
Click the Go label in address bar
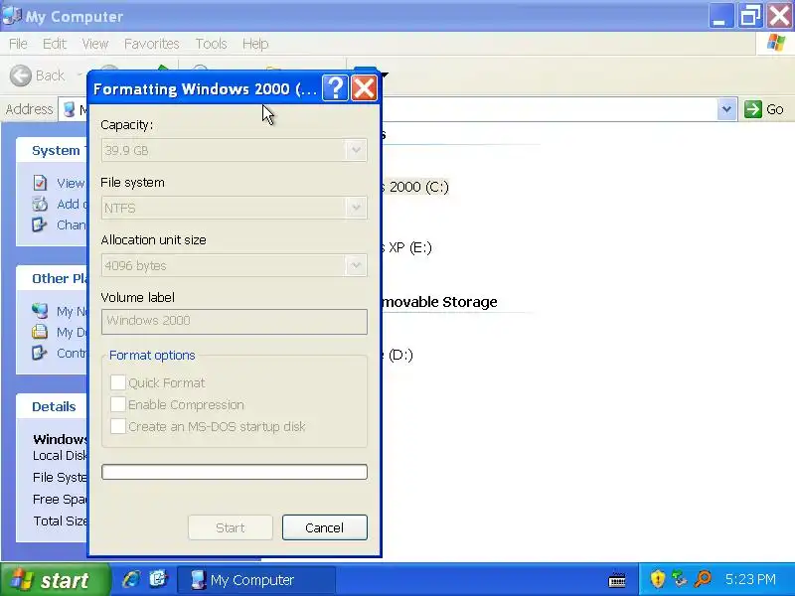click(x=775, y=109)
